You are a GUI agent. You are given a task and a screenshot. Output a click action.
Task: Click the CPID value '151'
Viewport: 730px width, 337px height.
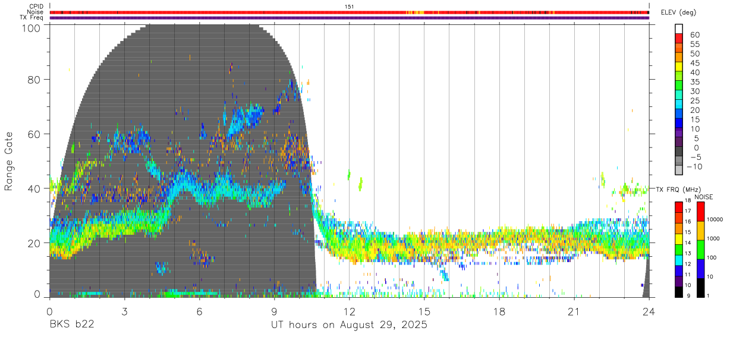tap(350, 7)
